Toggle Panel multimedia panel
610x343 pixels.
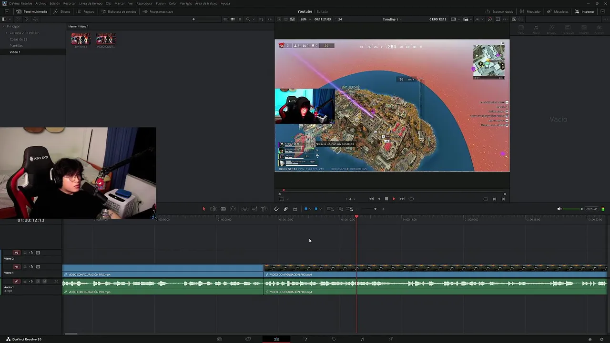(x=32, y=11)
